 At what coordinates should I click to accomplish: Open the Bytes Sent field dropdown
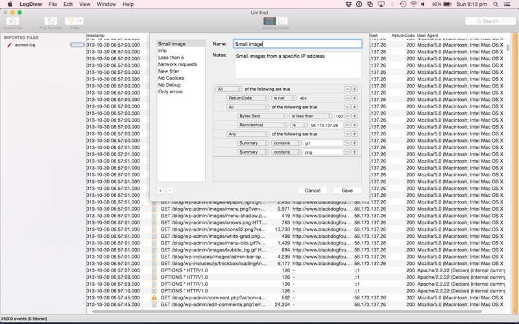(x=262, y=116)
